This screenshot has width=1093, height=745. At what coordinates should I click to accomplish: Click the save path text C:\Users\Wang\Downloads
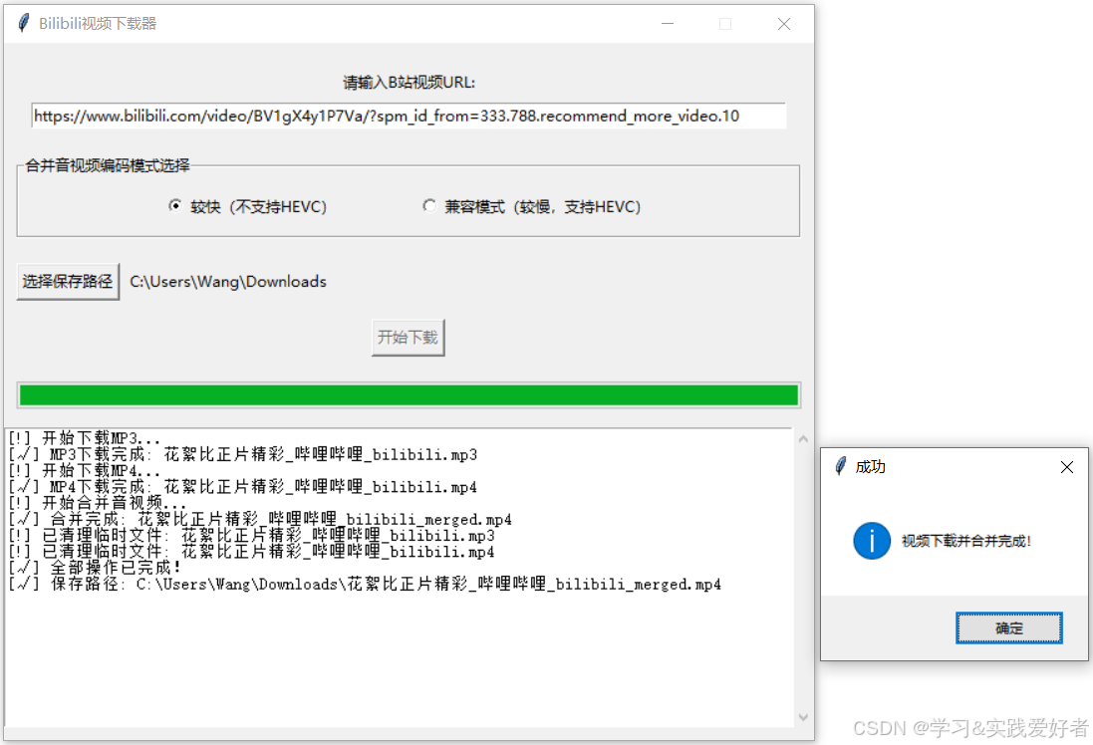click(x=228, y=282)
